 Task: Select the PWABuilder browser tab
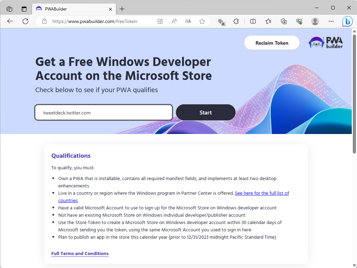click(x=70, y=9)
